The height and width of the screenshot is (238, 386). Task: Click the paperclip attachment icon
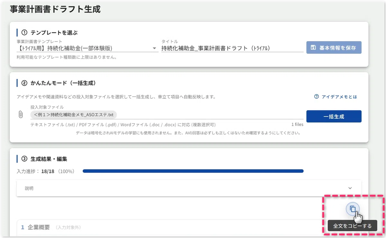coord(21,115)
